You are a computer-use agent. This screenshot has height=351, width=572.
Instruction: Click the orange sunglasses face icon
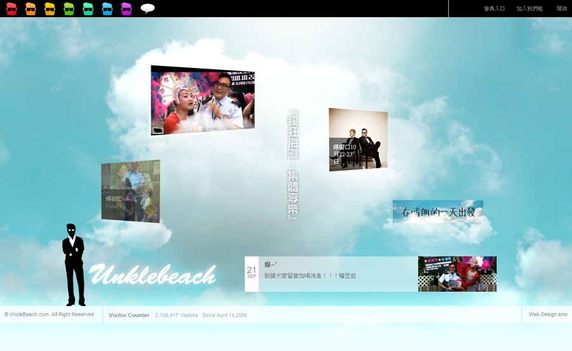[31, 9]
